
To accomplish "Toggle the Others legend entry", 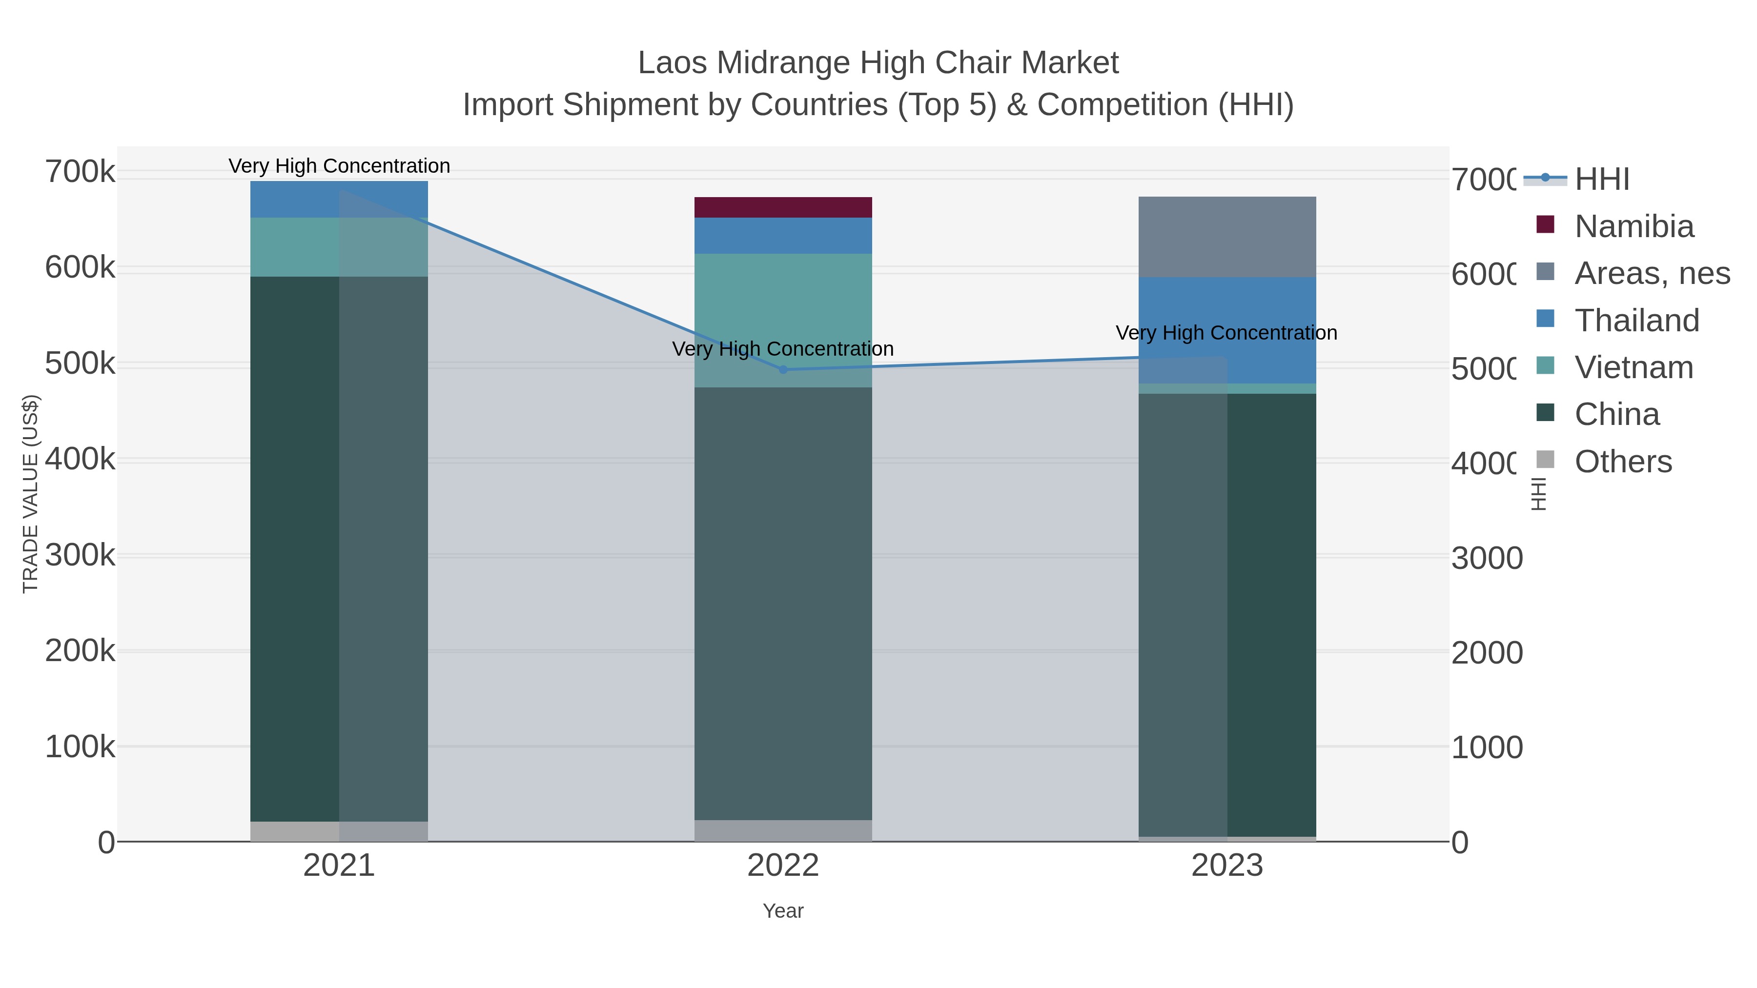I will pyautogui.click(x=1604, y=461).
